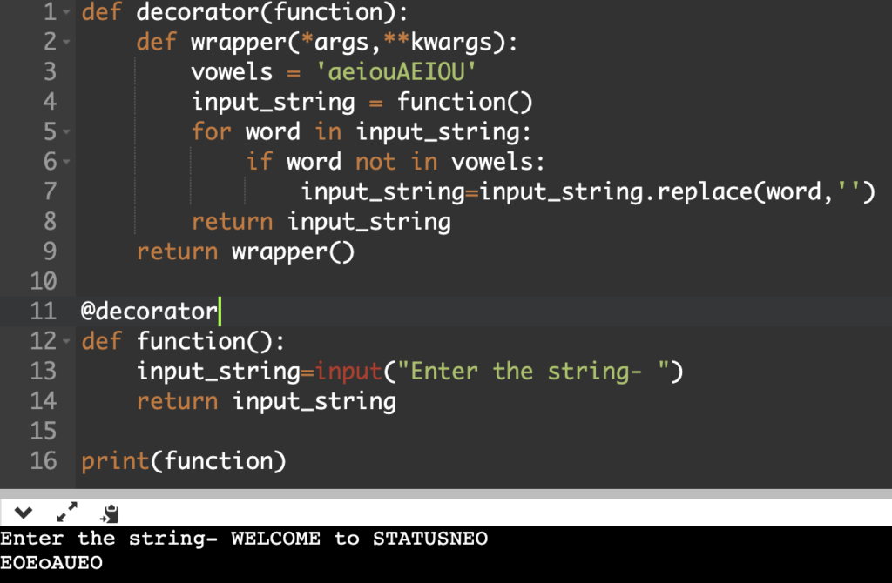
Task: Click line number 10 in the gutter
Action: (x=43, y=281)
